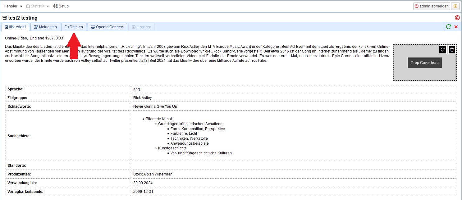Screen dimensions: 462x200
Task: Click the delete cover trash icon
Action: point(452,49)
